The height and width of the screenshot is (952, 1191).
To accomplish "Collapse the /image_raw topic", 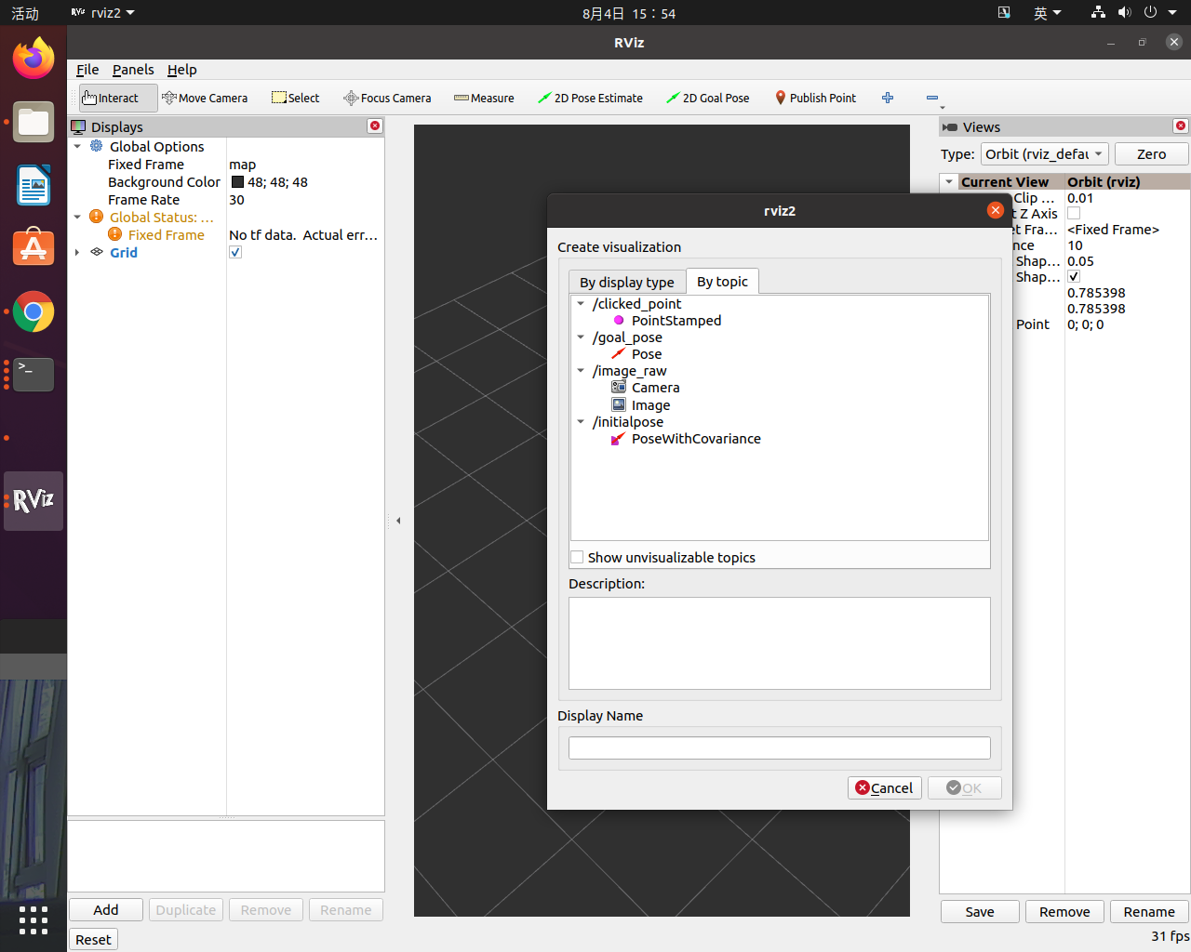I will click(581, 370).
